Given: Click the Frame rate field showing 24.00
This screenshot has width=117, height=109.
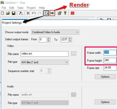Looking at the screenshot, I should pyautogui.click(x=110, y=68).
